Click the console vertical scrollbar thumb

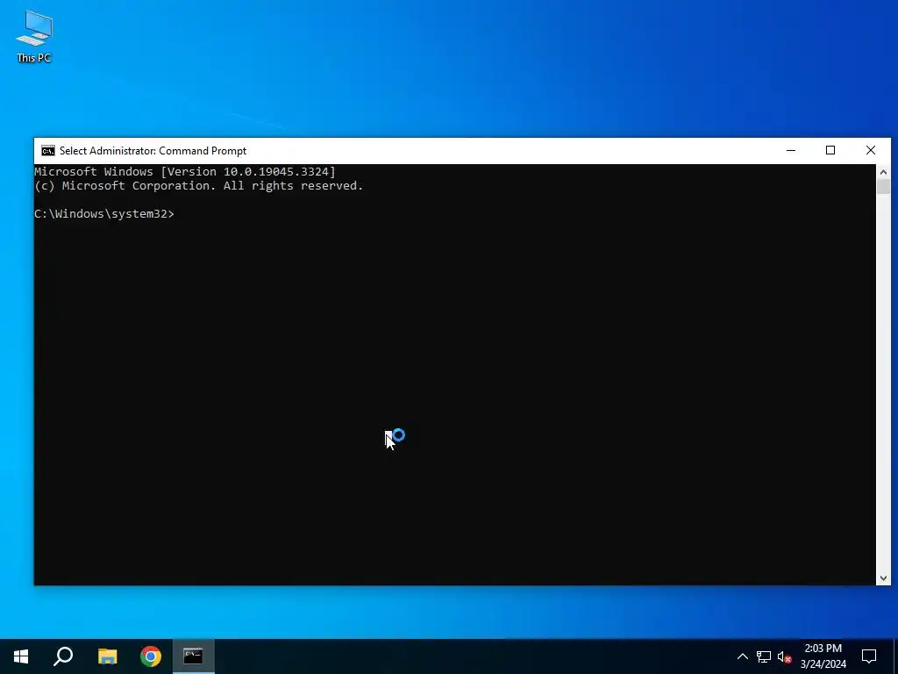coord(883,186)
